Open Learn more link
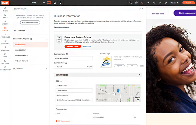The height and width of the screenshot is (125, 196). coord(87,46)
